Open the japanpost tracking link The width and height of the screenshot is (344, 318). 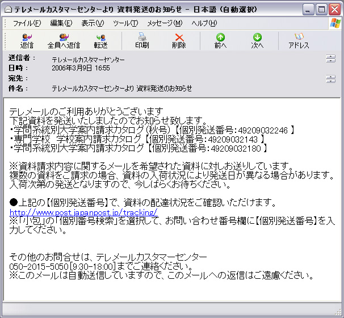[x=83, y=212]
